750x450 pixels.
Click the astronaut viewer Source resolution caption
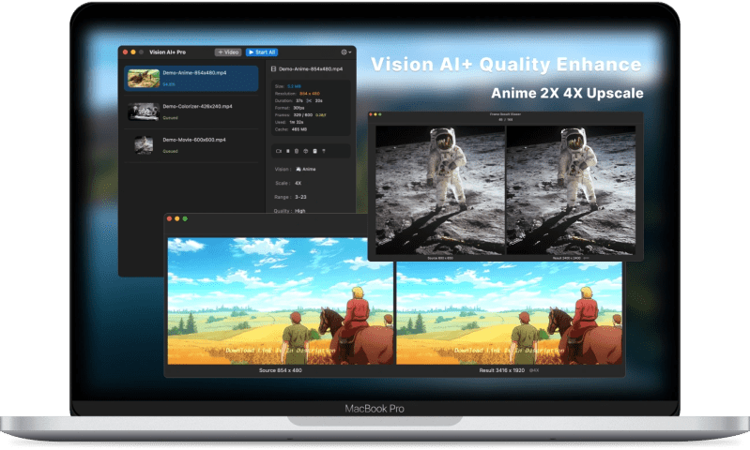[x=440, y=258]
